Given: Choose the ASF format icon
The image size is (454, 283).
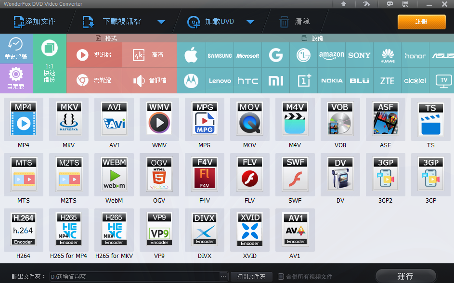Looking at the screenshot, I should 385,119.
